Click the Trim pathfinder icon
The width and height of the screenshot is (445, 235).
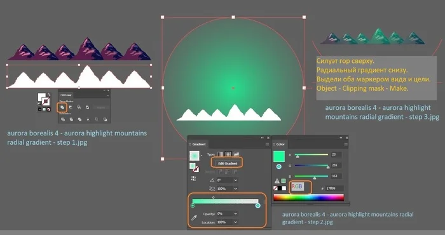71,119
